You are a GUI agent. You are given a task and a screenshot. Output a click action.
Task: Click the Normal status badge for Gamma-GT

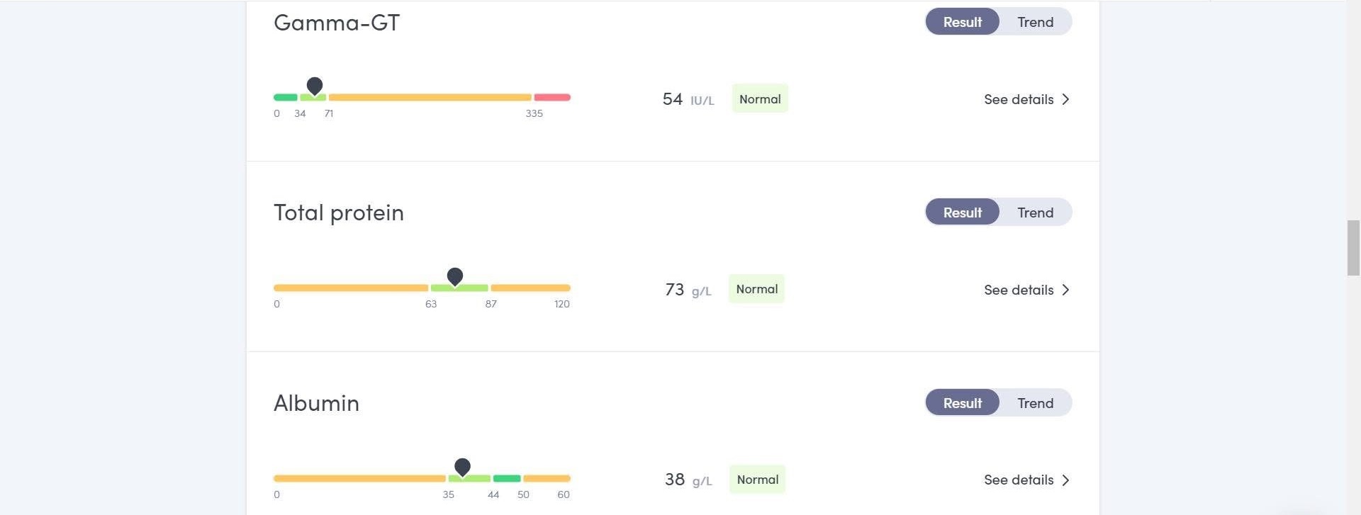[x=759, y=99]
